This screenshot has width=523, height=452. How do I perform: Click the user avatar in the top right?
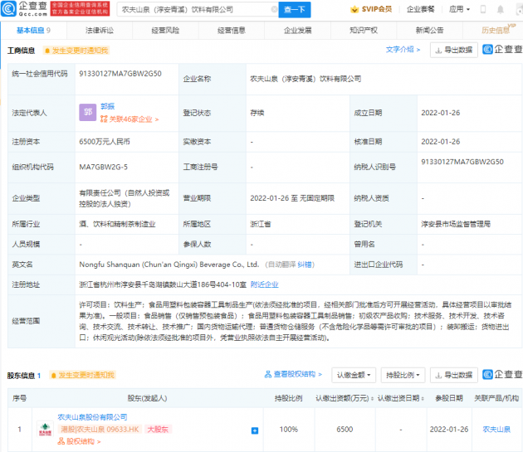[x=505, y=10]
